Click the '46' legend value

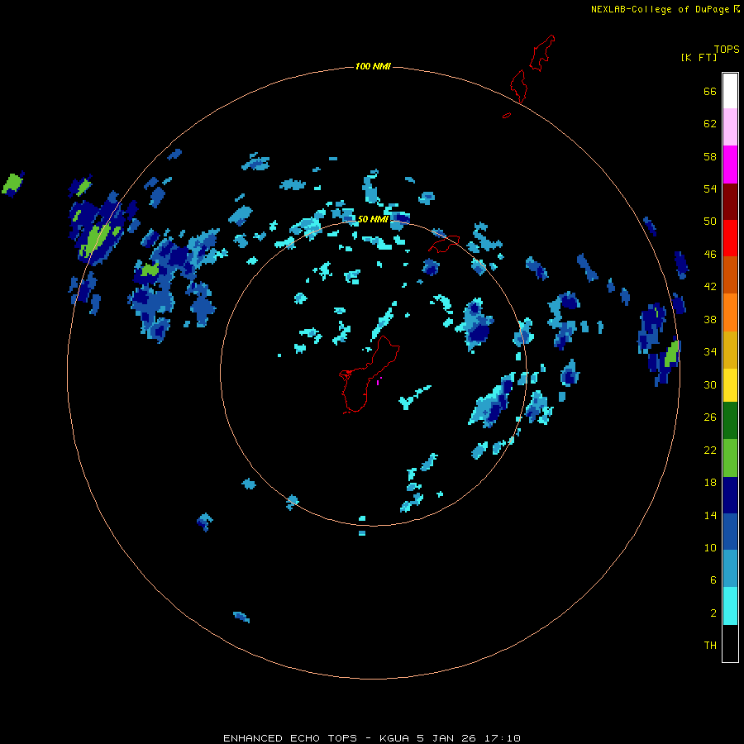click(710, 255)
